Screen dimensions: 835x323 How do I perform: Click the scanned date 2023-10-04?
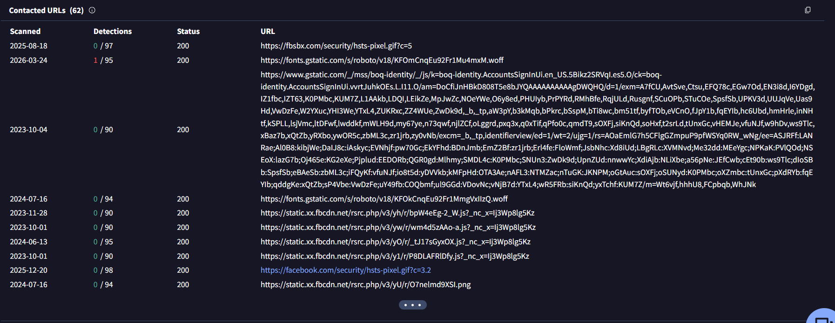28,129
